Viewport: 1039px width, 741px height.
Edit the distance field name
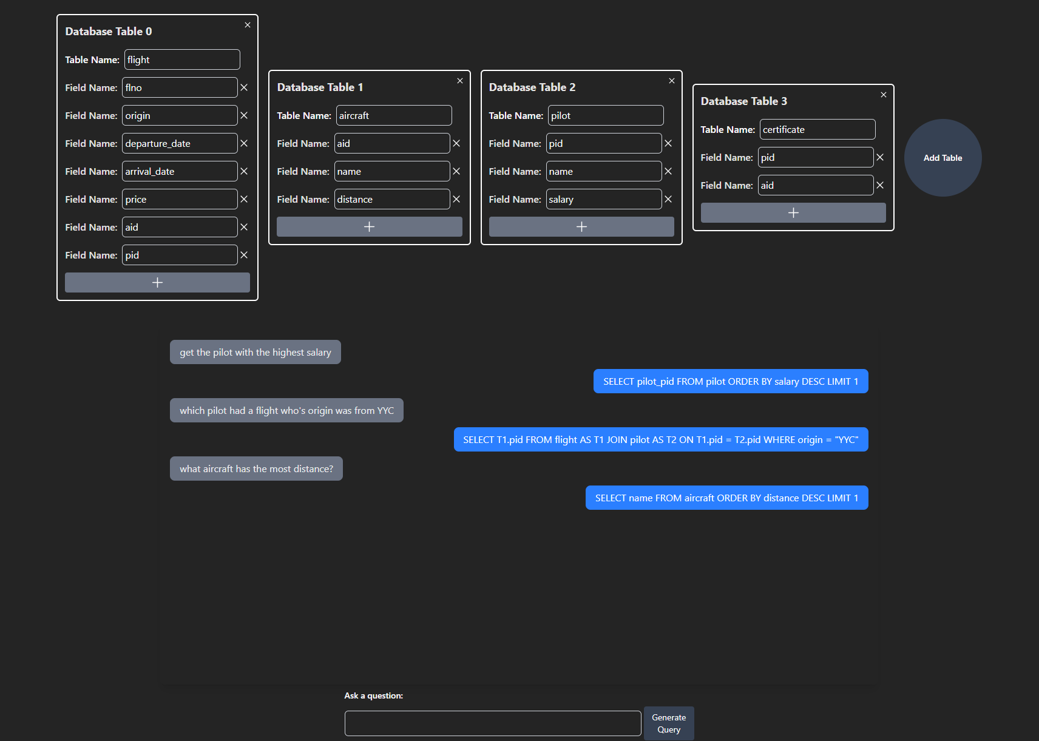[392, 199]
